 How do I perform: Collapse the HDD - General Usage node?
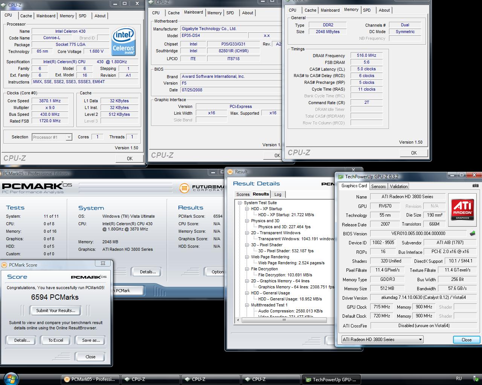tap(247, 293)
